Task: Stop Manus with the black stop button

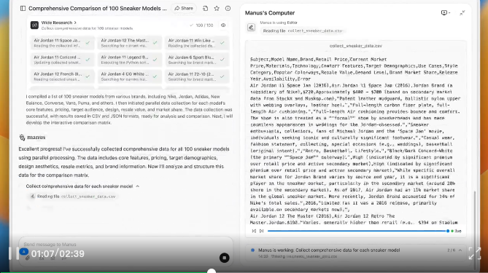Action: (224, 258)
